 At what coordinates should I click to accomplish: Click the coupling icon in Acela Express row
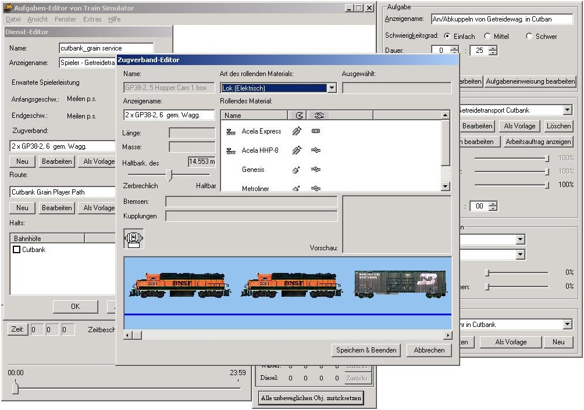(x=316, y=132)
